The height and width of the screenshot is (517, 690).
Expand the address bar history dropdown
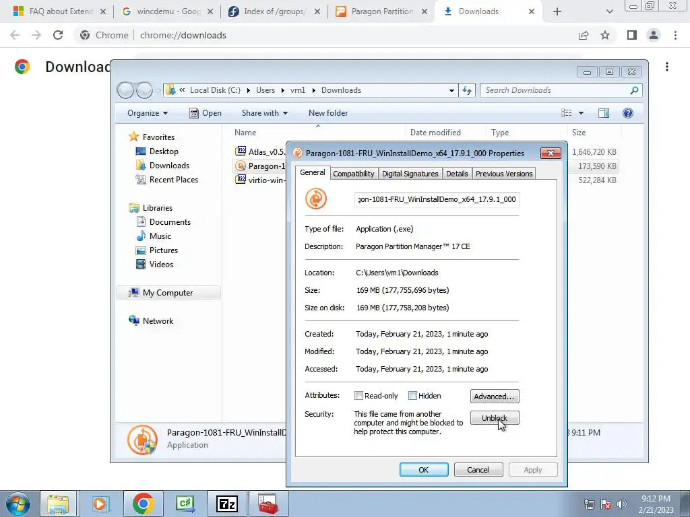point(451,91)
